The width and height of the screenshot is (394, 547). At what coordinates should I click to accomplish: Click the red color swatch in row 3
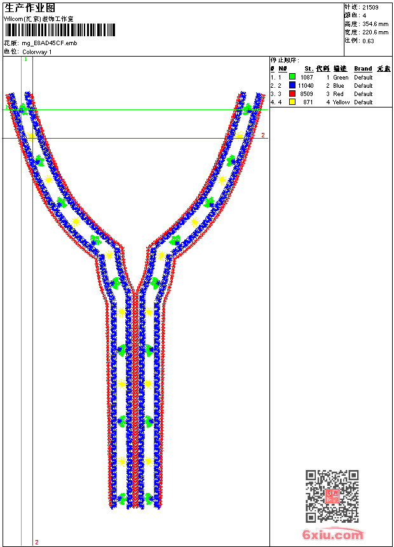coord(292,93)
